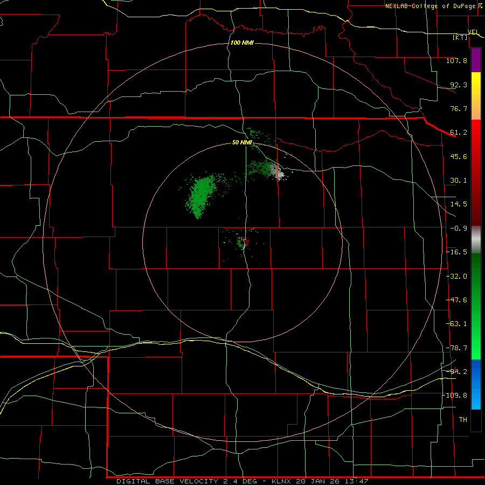This screenshot has height=485, width=485.
Task: Pick the green inbound segment of the color bar
Action: click(476, 306)
